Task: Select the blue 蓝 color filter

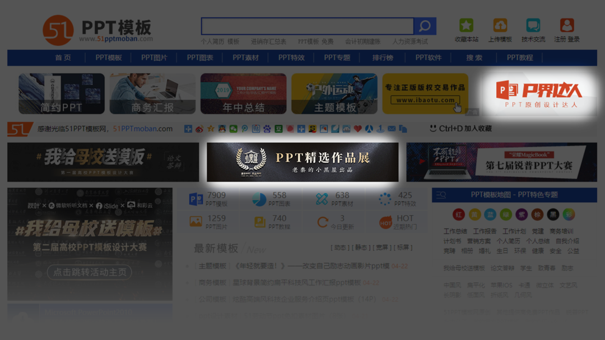Action: [x=490, y=215]
